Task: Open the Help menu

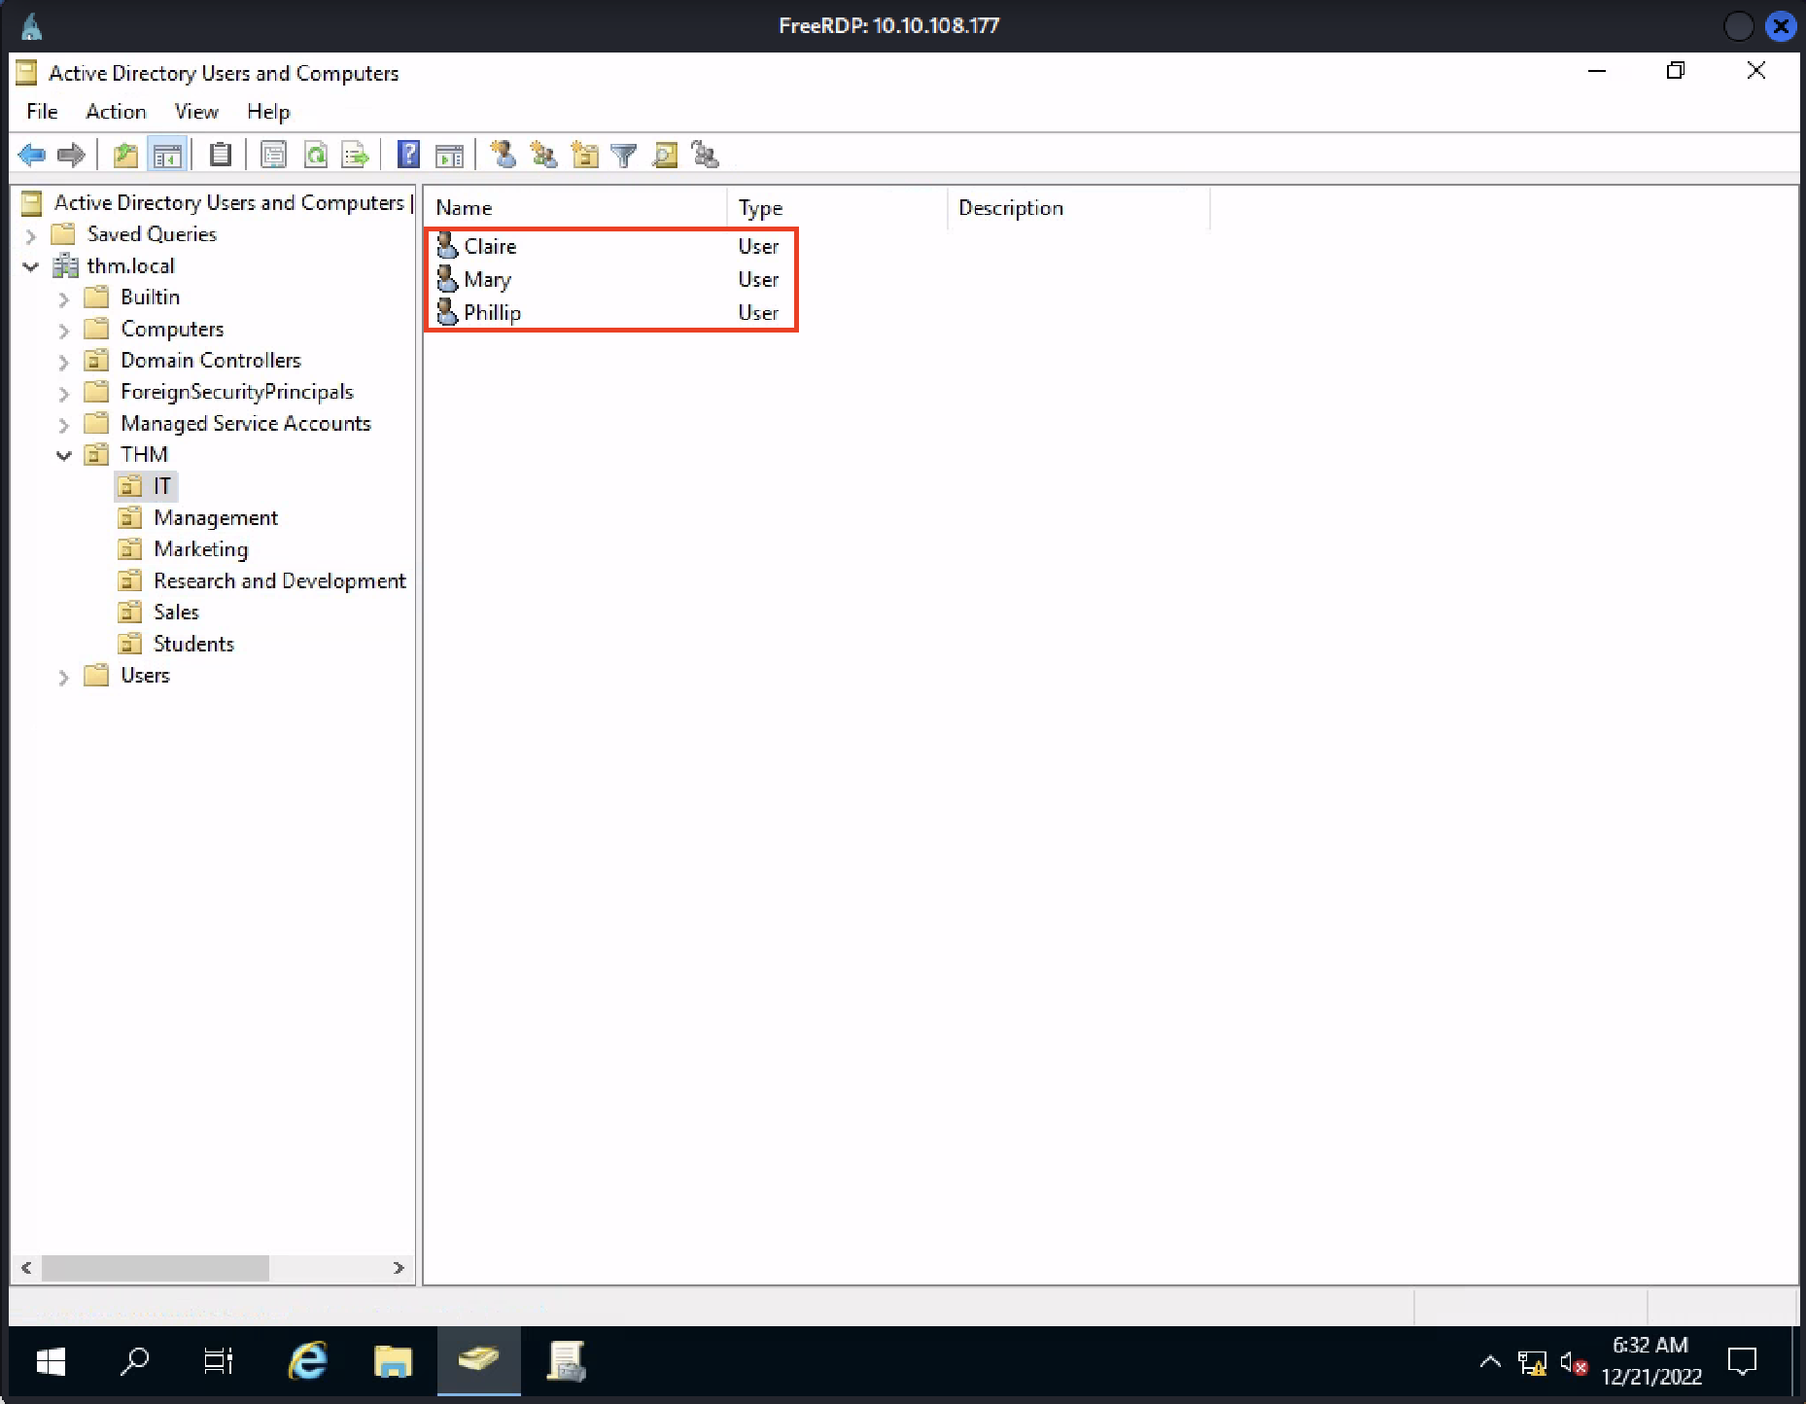Action: (268, 112)
